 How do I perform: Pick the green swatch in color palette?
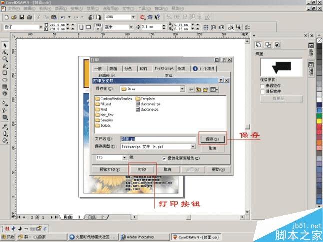click(x=319, y=115)
